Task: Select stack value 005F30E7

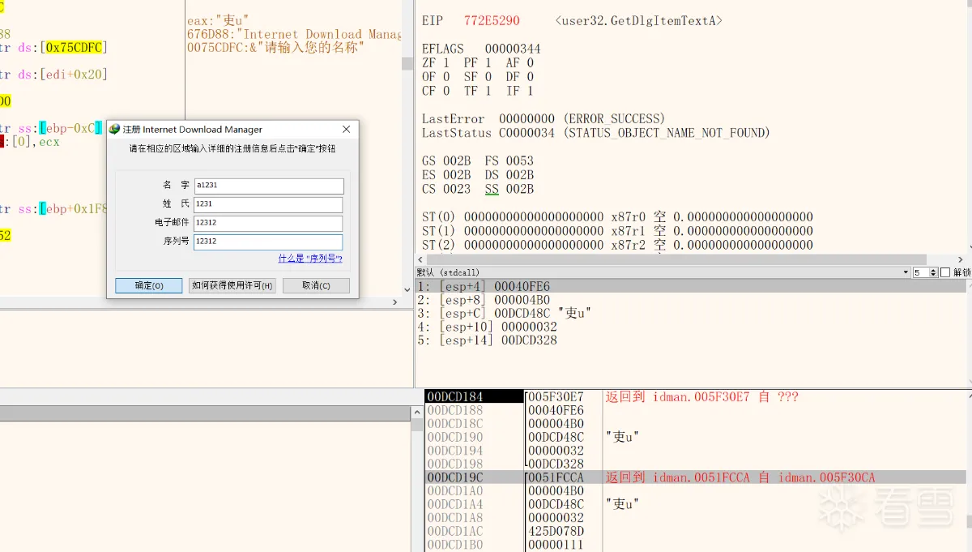Action: click(x=556, y=396)
